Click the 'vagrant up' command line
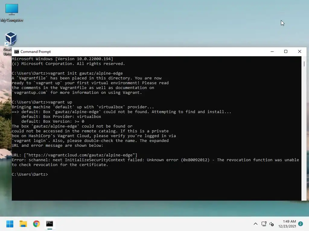 tap(42, 102)
